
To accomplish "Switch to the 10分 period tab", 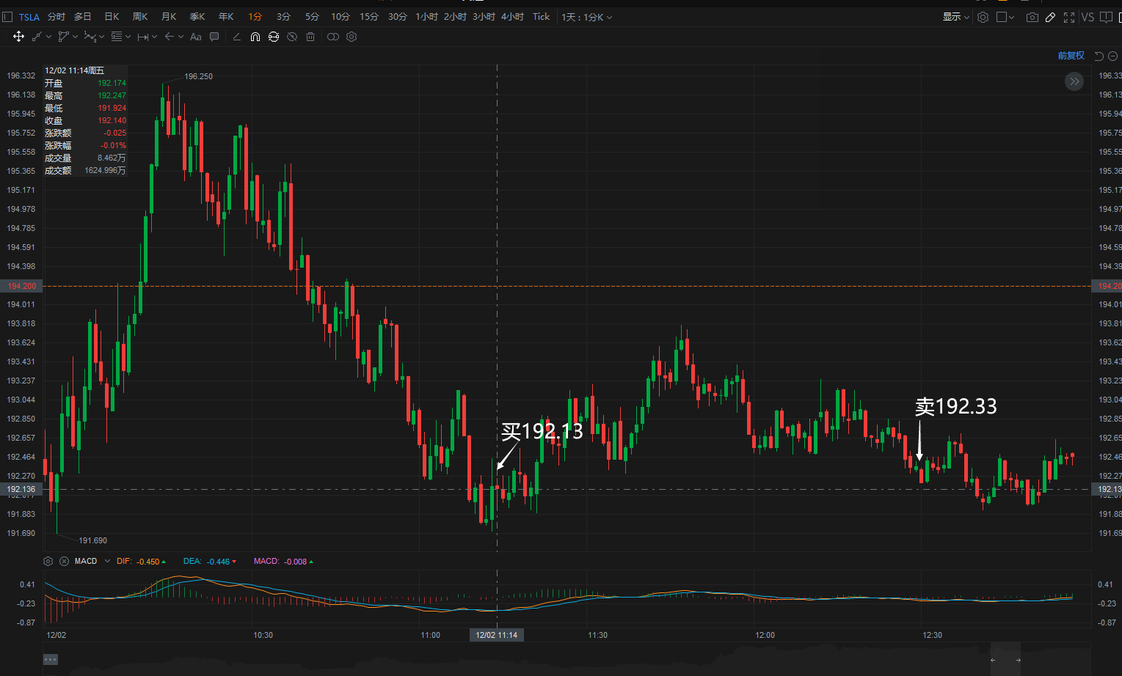I will (340, 17).
